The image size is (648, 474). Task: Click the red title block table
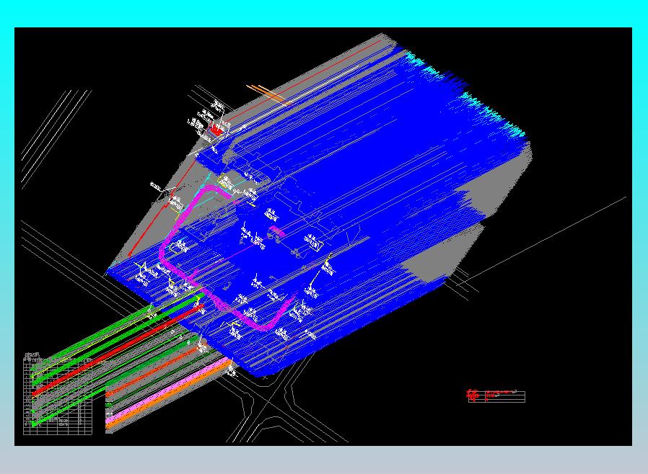496,396
